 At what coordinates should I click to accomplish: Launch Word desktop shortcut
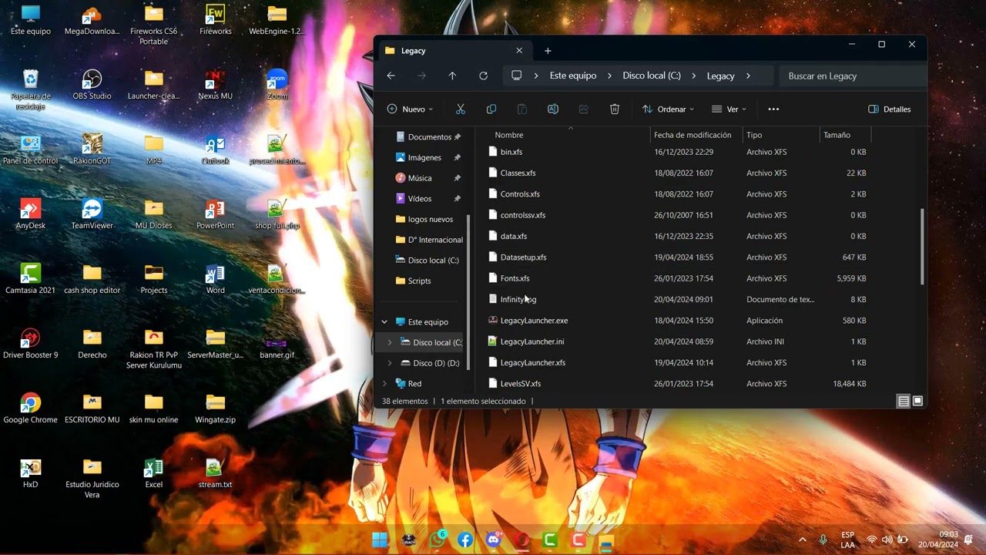(216, 278)
